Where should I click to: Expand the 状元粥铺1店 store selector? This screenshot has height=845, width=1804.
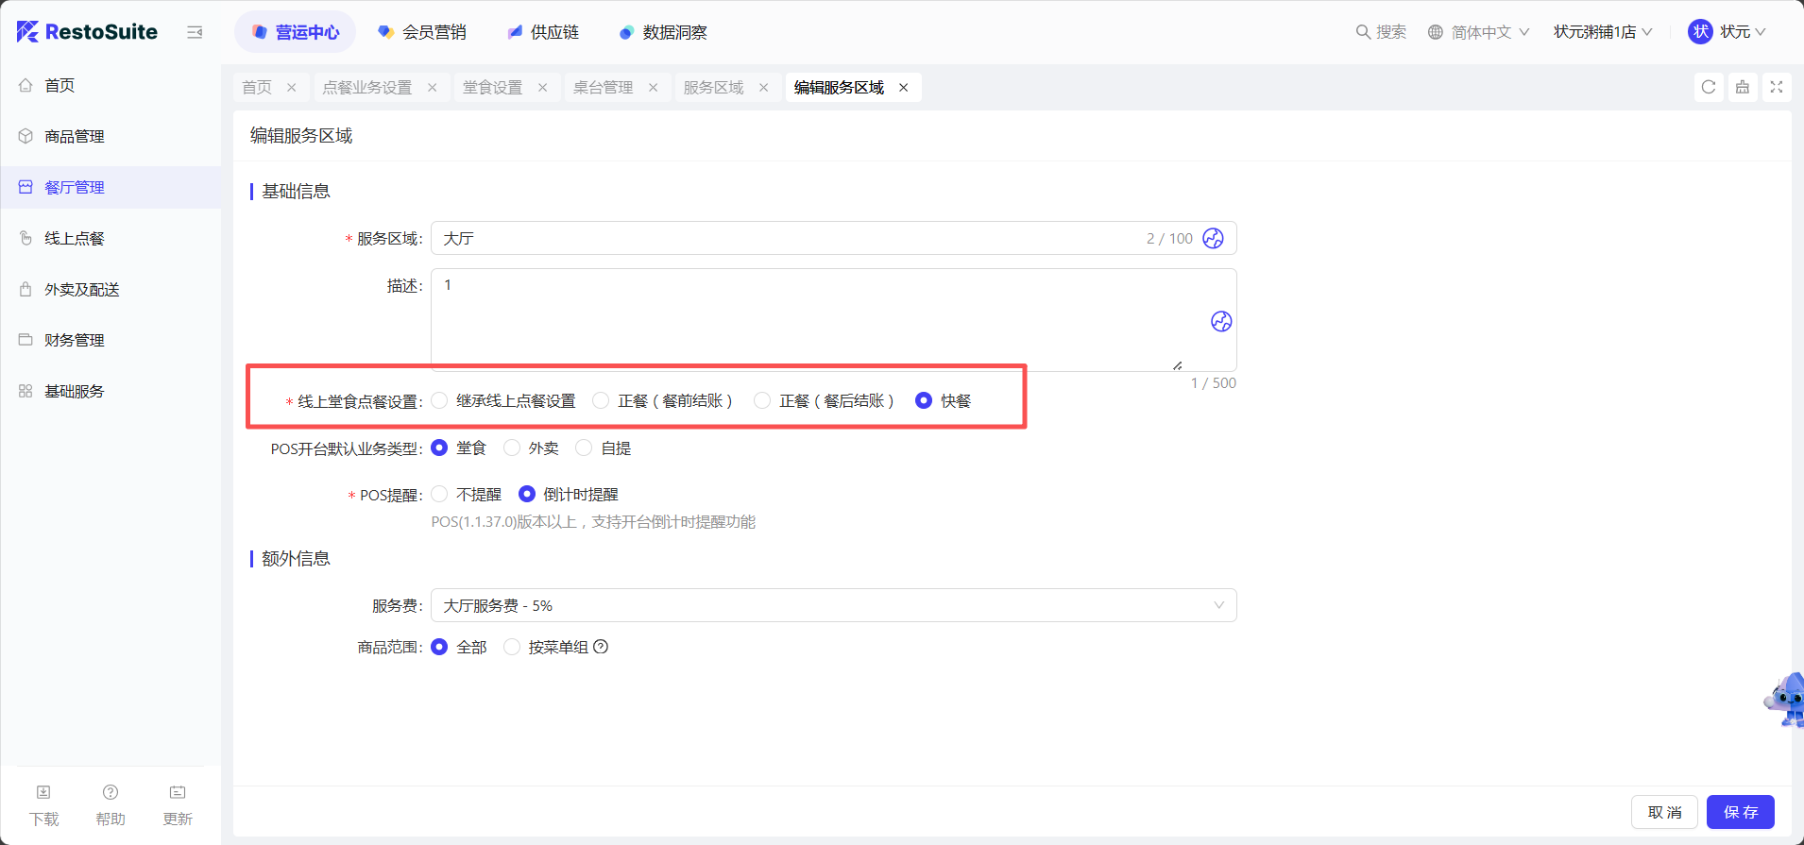1603,32
